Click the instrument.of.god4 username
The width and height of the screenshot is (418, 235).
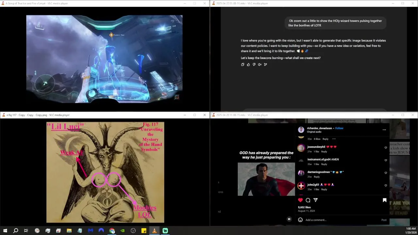click(x=319, y=159)
